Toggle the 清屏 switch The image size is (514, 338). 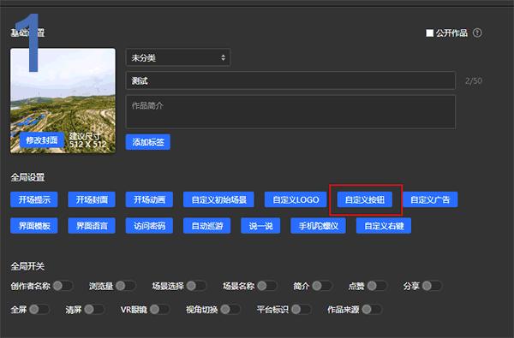click(x=94, y=309)
